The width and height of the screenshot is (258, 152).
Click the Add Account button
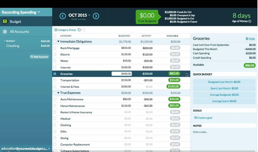pos(40,57)
